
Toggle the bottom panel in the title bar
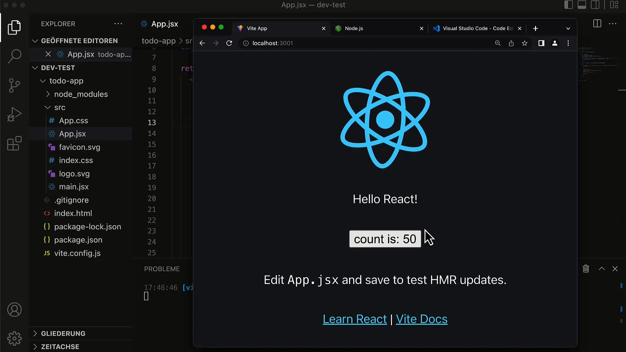pos(582,5)
